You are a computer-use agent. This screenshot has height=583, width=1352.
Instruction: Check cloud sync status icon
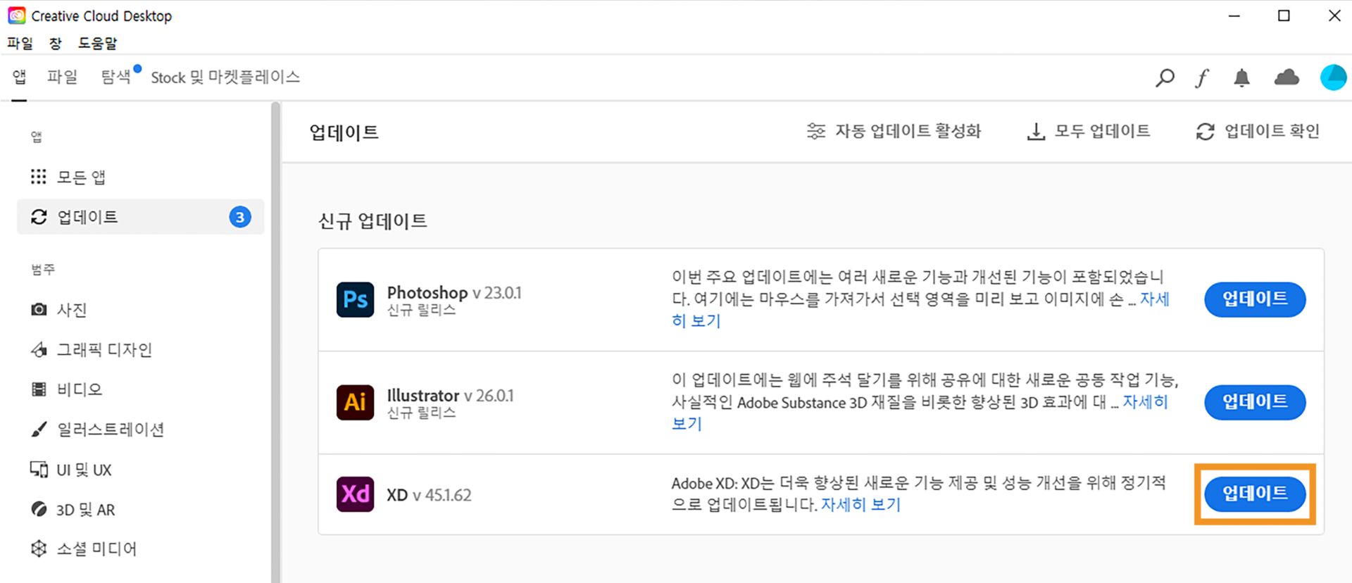(1287, 77)
